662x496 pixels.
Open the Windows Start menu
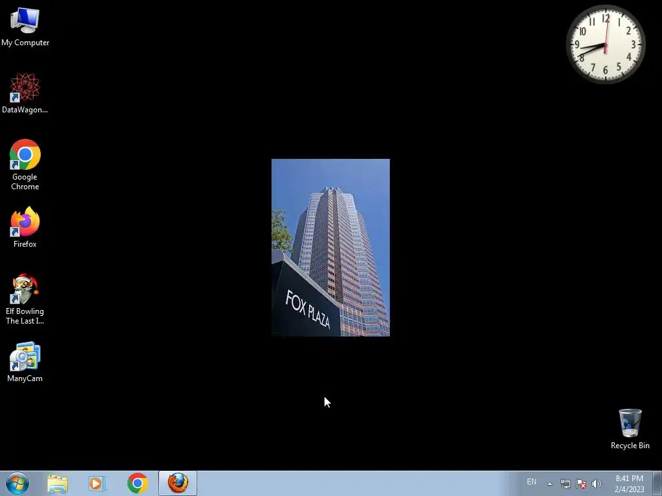pos(17,483)
